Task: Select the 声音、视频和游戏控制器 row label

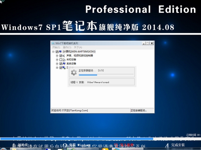Action: pyautogui.click(x=80, y=55)
